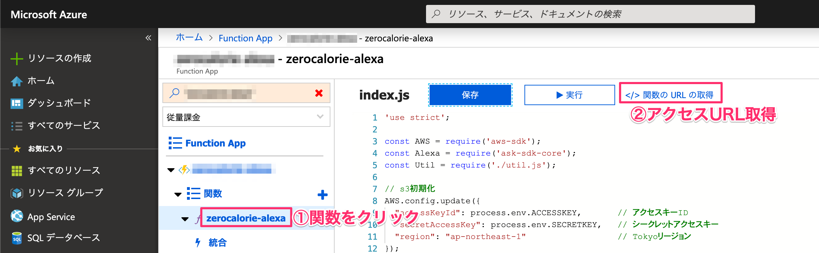Viewport: 819px width, 253px height.
Task: Click the すべてのリソース green grid icon
Action: point(17,171)
